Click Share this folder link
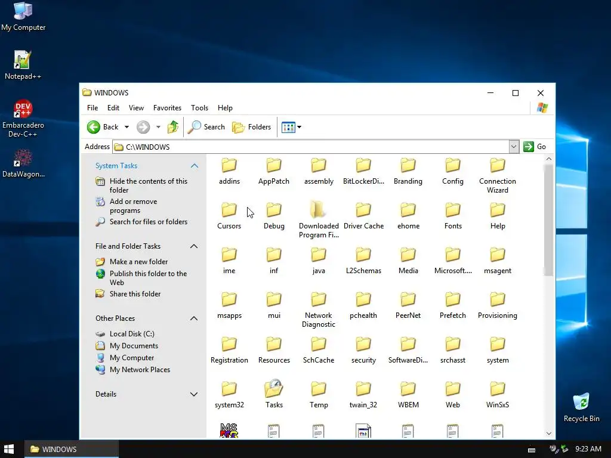 point(128,294)
